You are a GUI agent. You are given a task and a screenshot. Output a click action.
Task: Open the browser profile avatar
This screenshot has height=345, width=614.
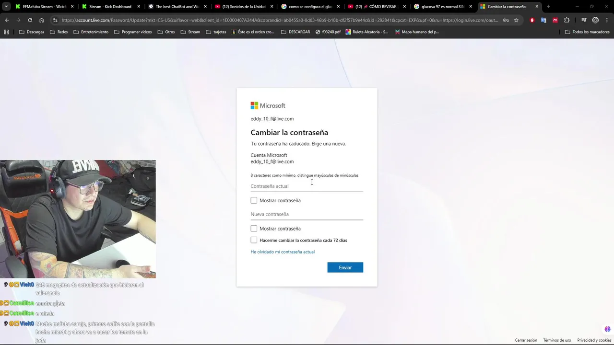595,20
